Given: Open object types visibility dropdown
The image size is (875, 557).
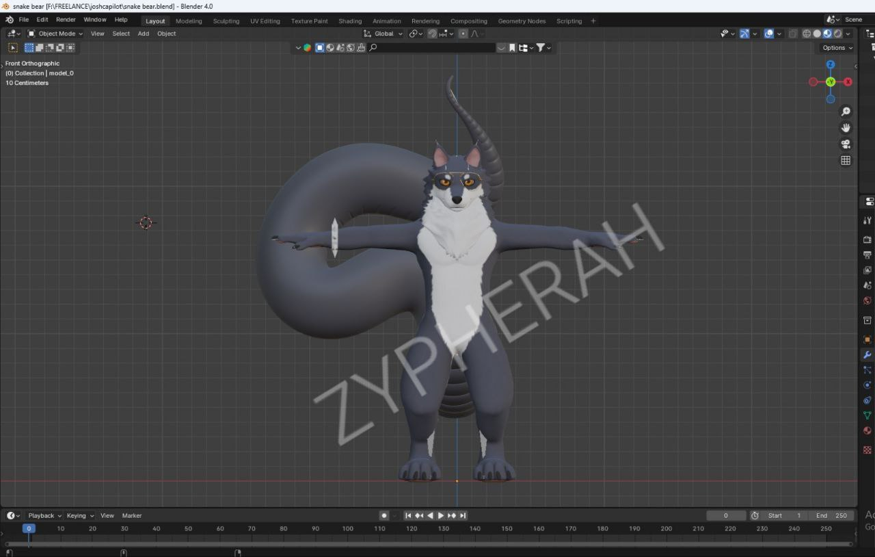Looking at the screenshot, I should [x=727, y=34].
